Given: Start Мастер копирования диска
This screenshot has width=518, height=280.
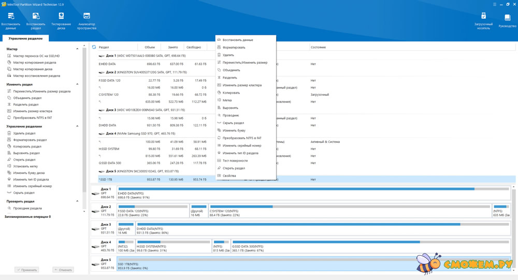Looking at the screenshot, I should (33, 69).
